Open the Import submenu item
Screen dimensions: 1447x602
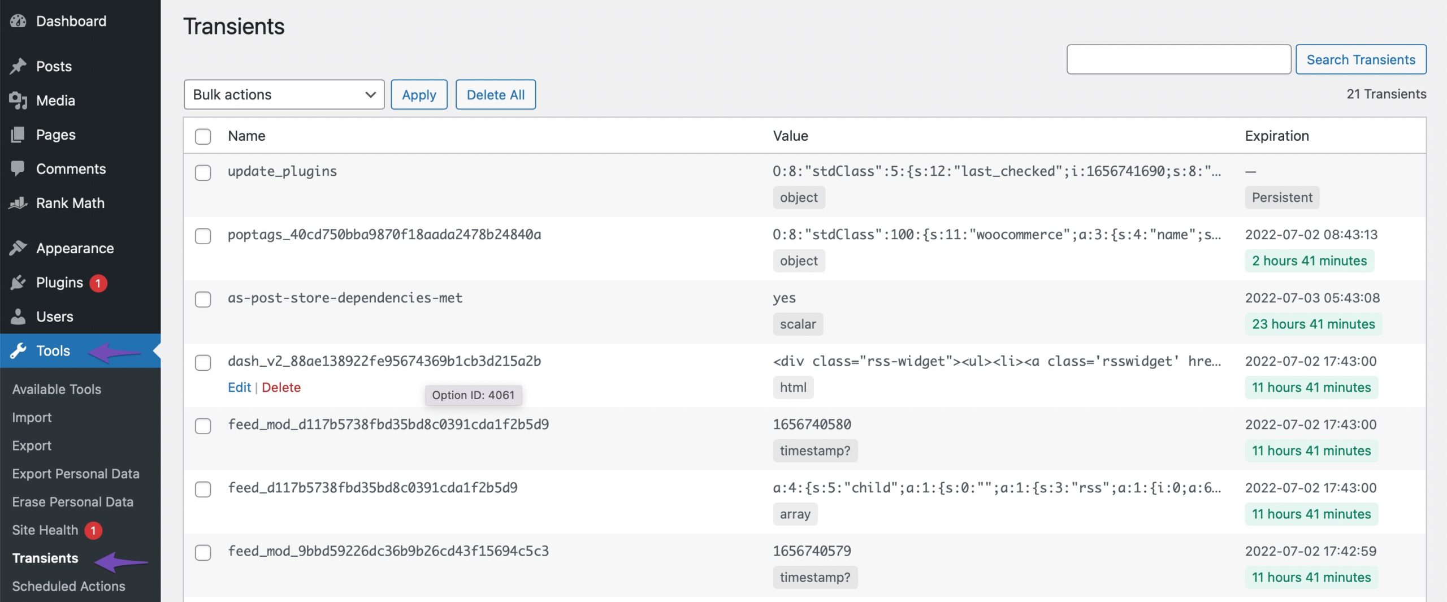(32, 417)
